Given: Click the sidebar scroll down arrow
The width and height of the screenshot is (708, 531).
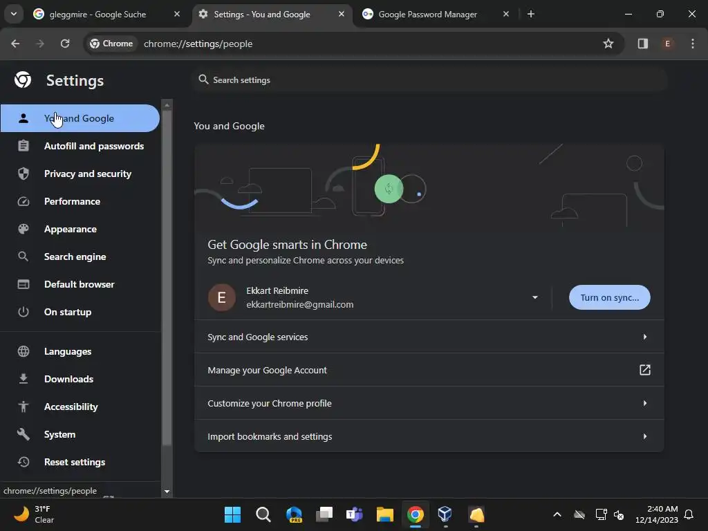Looking at the screenshot, I should (x=167, y=492).
